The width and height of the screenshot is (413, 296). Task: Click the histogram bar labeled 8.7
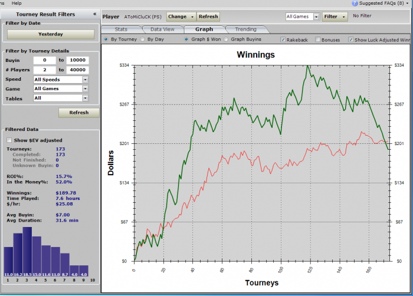pyautogui.click(x=65, y=265)
